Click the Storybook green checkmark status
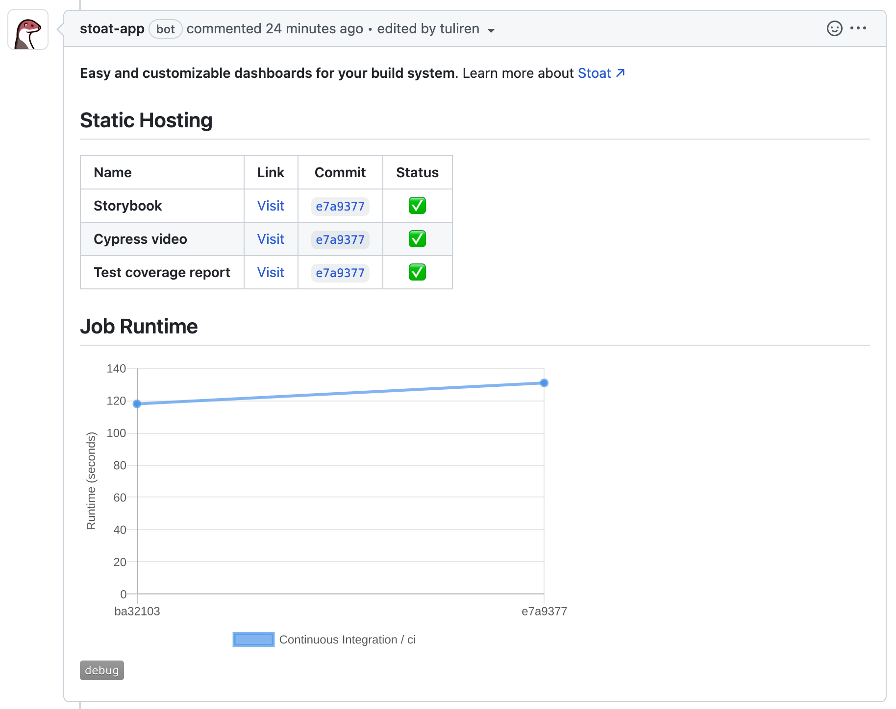This screenshot has width=896, height=709. 417,206
